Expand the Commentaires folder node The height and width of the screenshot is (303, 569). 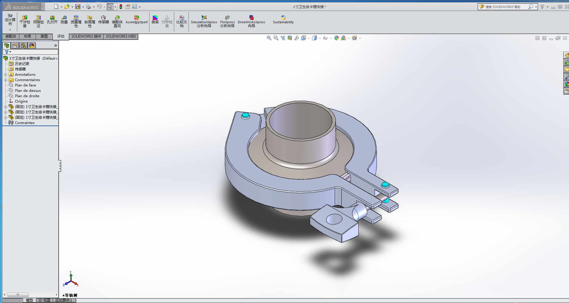[x=5, y=80]
